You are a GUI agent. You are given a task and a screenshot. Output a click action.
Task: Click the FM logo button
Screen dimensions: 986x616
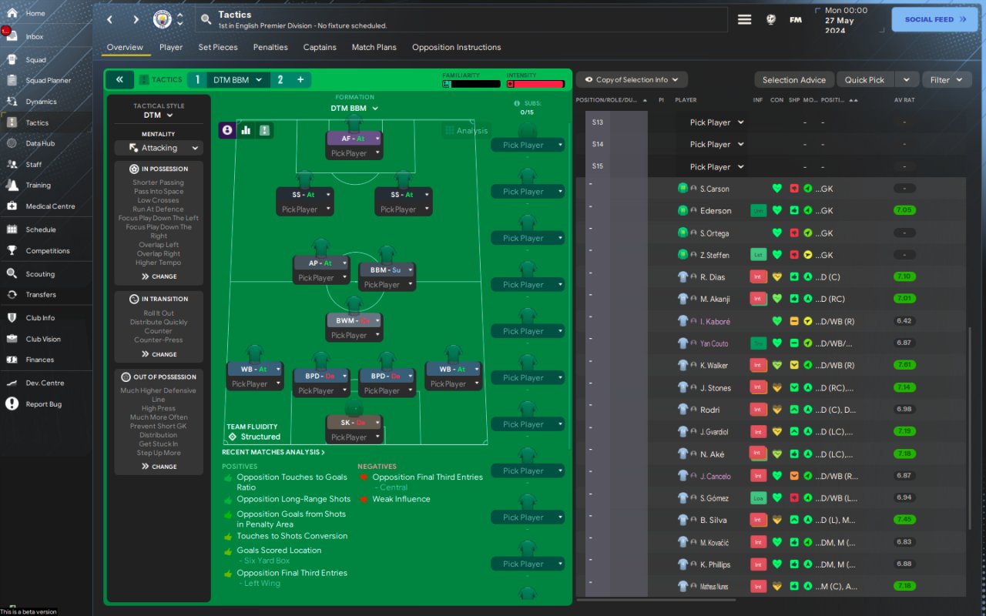796,19
